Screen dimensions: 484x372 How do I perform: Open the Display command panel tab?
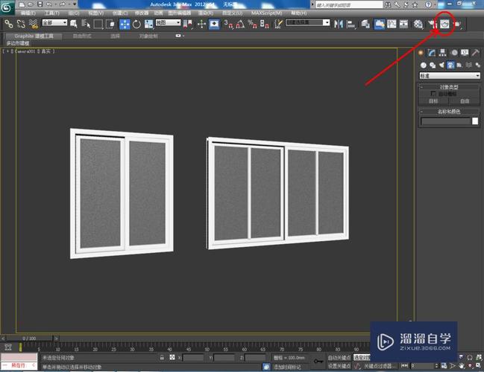pyautogui.click(x=465, y=53)
